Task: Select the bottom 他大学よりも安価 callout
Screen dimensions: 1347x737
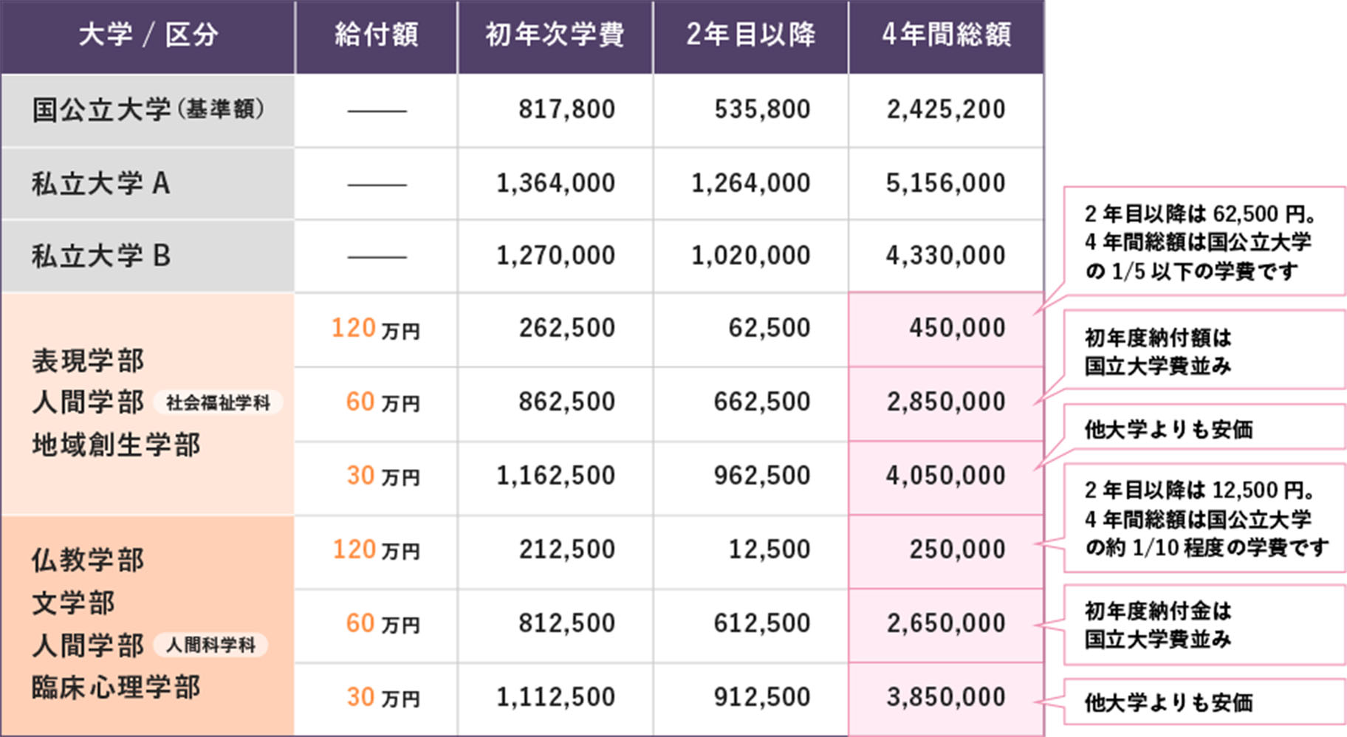Action: click(1204, 702)
